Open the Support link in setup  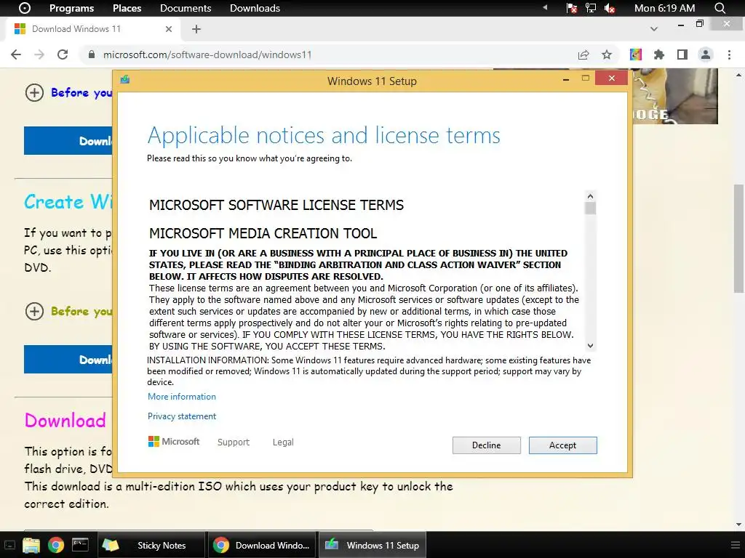(x=234, y=442)
